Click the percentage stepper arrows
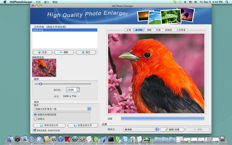 [78, 90]
